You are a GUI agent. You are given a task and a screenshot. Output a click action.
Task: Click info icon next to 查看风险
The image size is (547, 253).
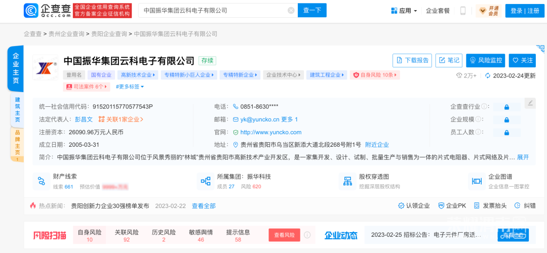point(307,235)
